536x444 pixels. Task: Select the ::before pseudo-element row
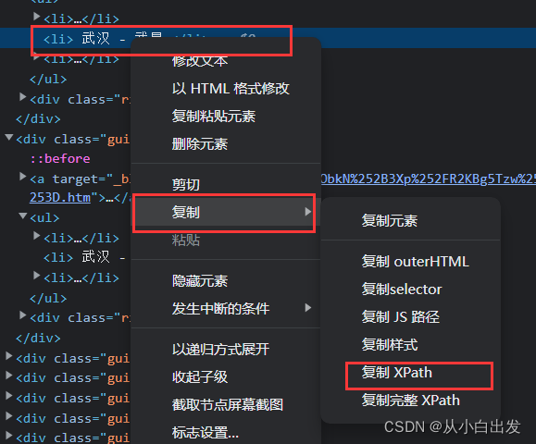[x=60, y=159]
